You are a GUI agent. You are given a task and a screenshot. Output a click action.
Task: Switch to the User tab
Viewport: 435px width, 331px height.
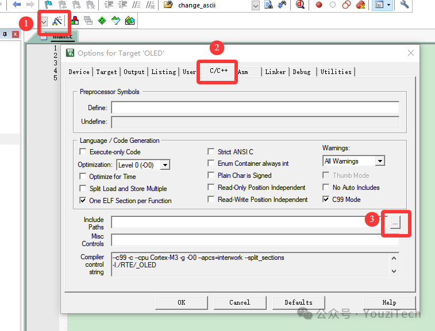[188, 72]
